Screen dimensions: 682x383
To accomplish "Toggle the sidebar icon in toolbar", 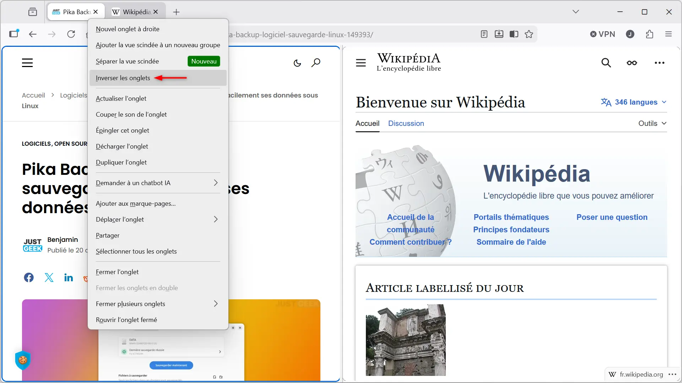I will (x=14, y=34).
